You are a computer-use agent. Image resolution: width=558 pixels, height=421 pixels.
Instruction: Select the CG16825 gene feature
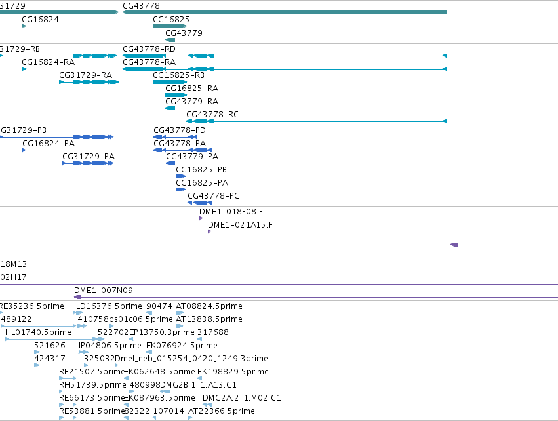(170, 26)
